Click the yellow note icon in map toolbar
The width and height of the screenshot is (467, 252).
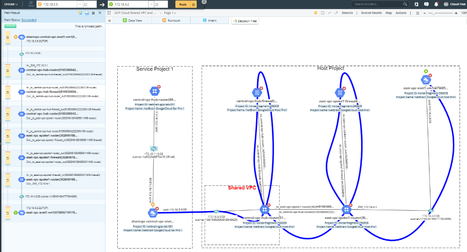pyautogui.click(x=316, y=13)
